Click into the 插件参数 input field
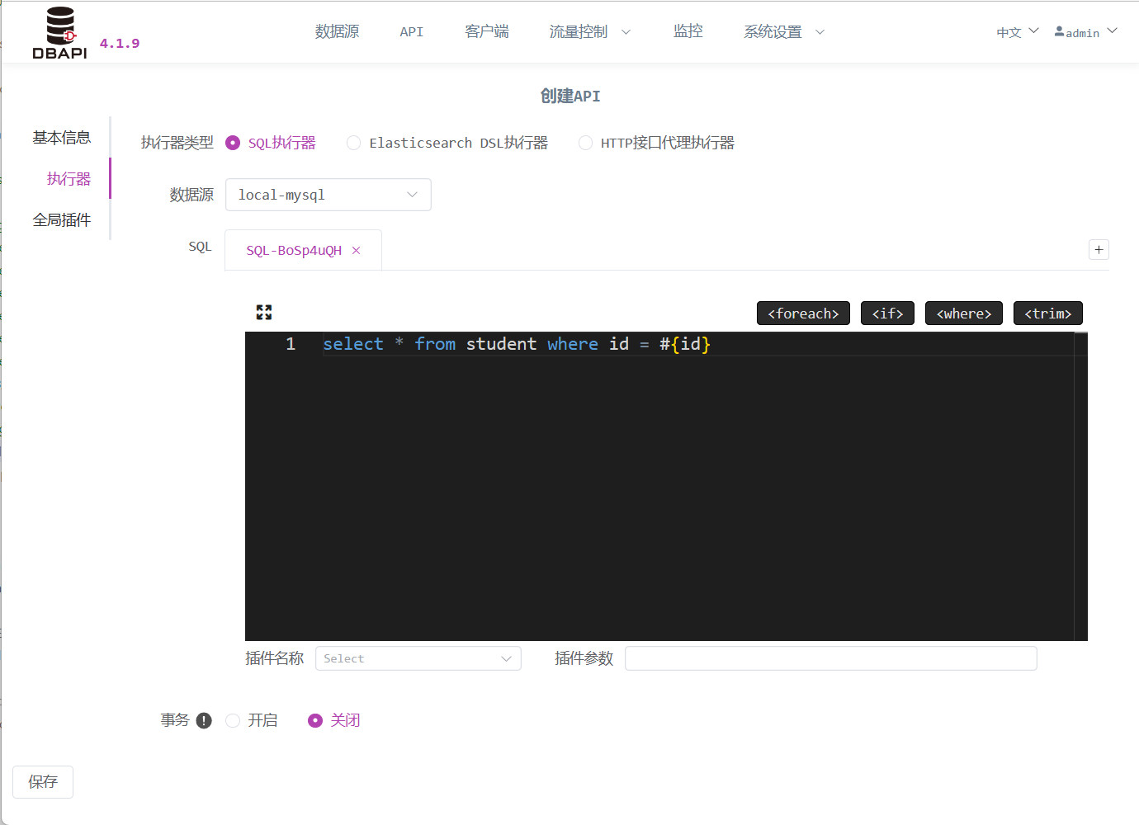 [x=831, y=658]
